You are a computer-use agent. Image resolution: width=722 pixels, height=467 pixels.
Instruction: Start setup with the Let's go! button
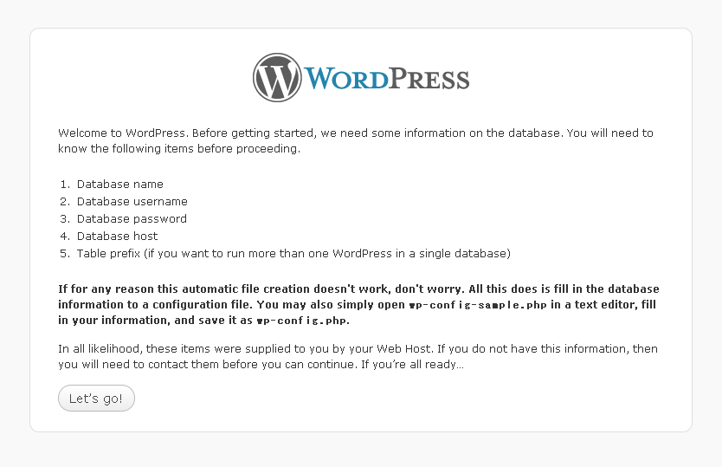tap(96, 399)
